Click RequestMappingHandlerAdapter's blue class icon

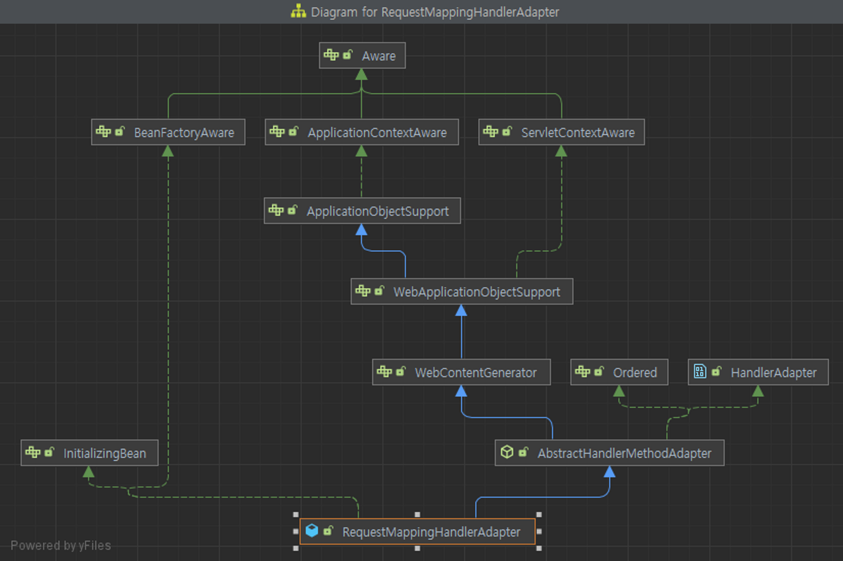[312, 530]
